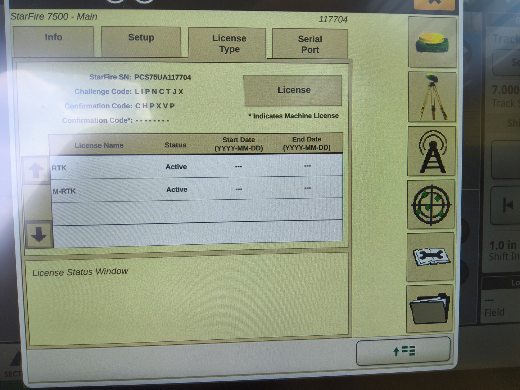The image size is (520, 390).
Task: Click the Field label in background panel
Action: pos(494,313)
